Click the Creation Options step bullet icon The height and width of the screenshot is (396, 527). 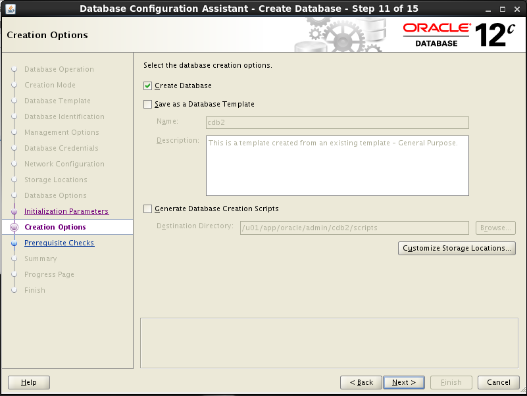click(x=14, y=227)
